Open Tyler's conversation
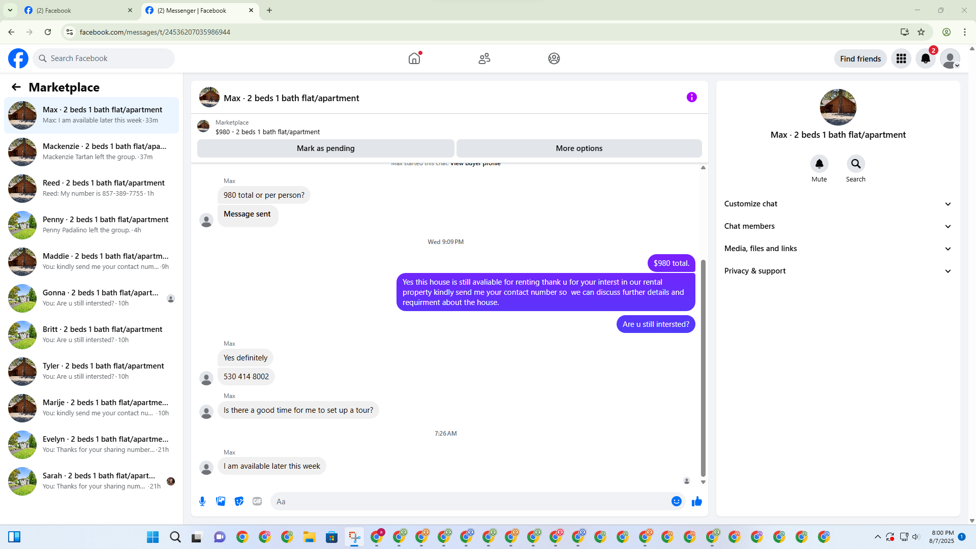Image resolution: width=976 pixels, height=549 pixels. (x=91, y=371)
